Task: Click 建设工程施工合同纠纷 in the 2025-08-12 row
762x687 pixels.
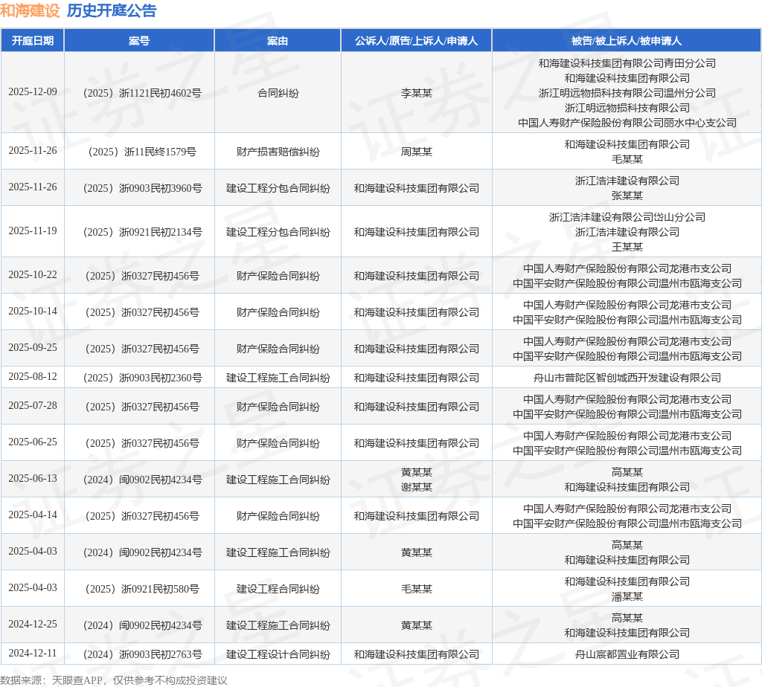Action: (x=278, y=378)
